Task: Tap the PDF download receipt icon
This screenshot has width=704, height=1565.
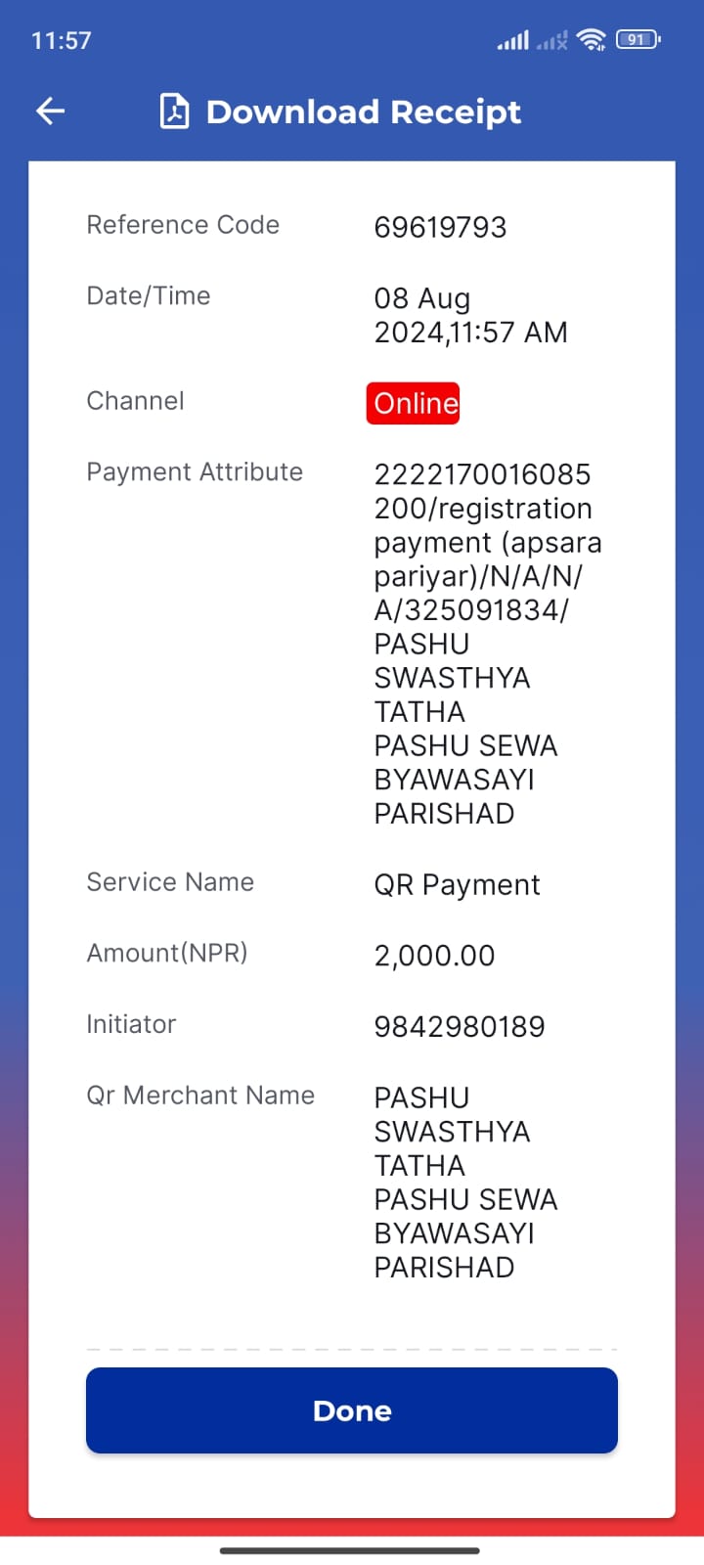Action: point(174,112)
